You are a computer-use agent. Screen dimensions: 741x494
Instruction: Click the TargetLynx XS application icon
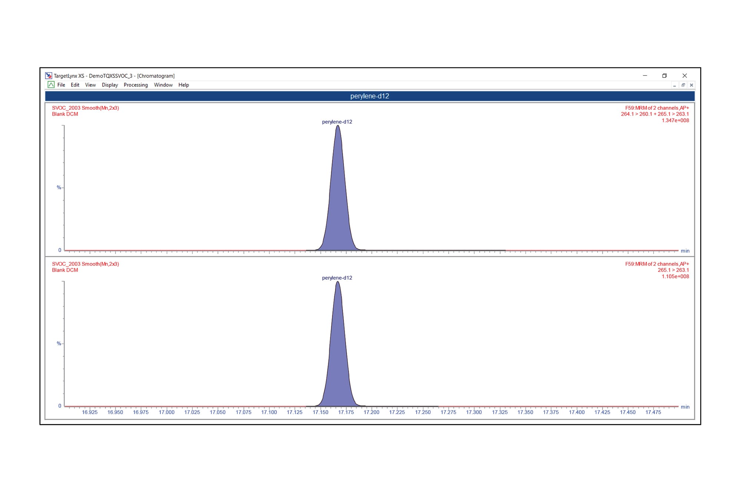pos(49,76)
